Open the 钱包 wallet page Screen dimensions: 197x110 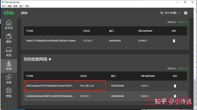tap(9, 38)
